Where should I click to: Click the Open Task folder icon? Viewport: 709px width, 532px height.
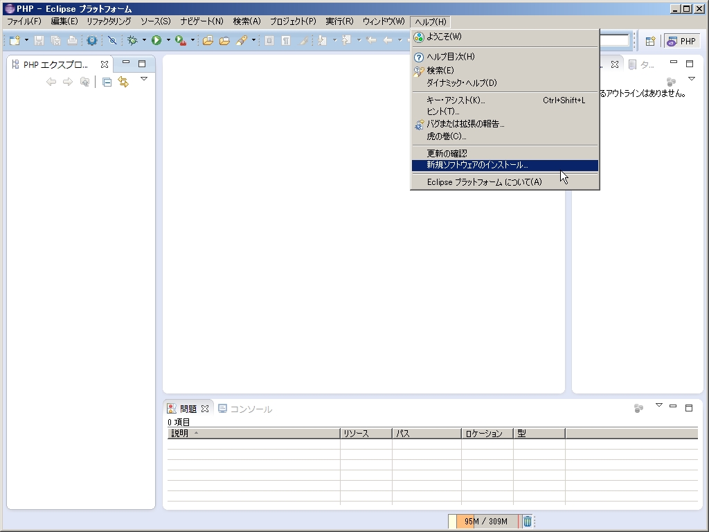[x=224, y=41]
